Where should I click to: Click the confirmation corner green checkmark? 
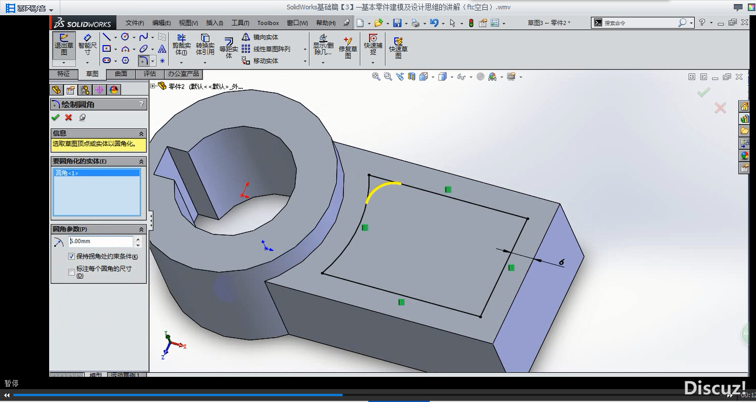703,92
